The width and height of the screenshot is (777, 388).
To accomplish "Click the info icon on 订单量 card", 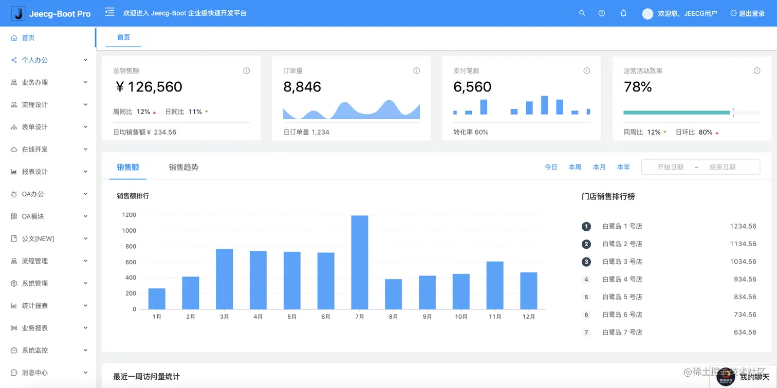I will [416, 71].
